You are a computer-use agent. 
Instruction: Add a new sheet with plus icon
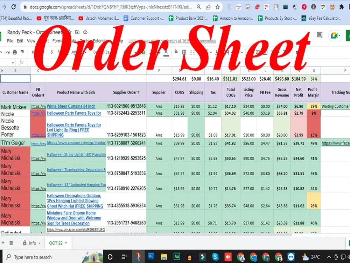click(3, 243)
